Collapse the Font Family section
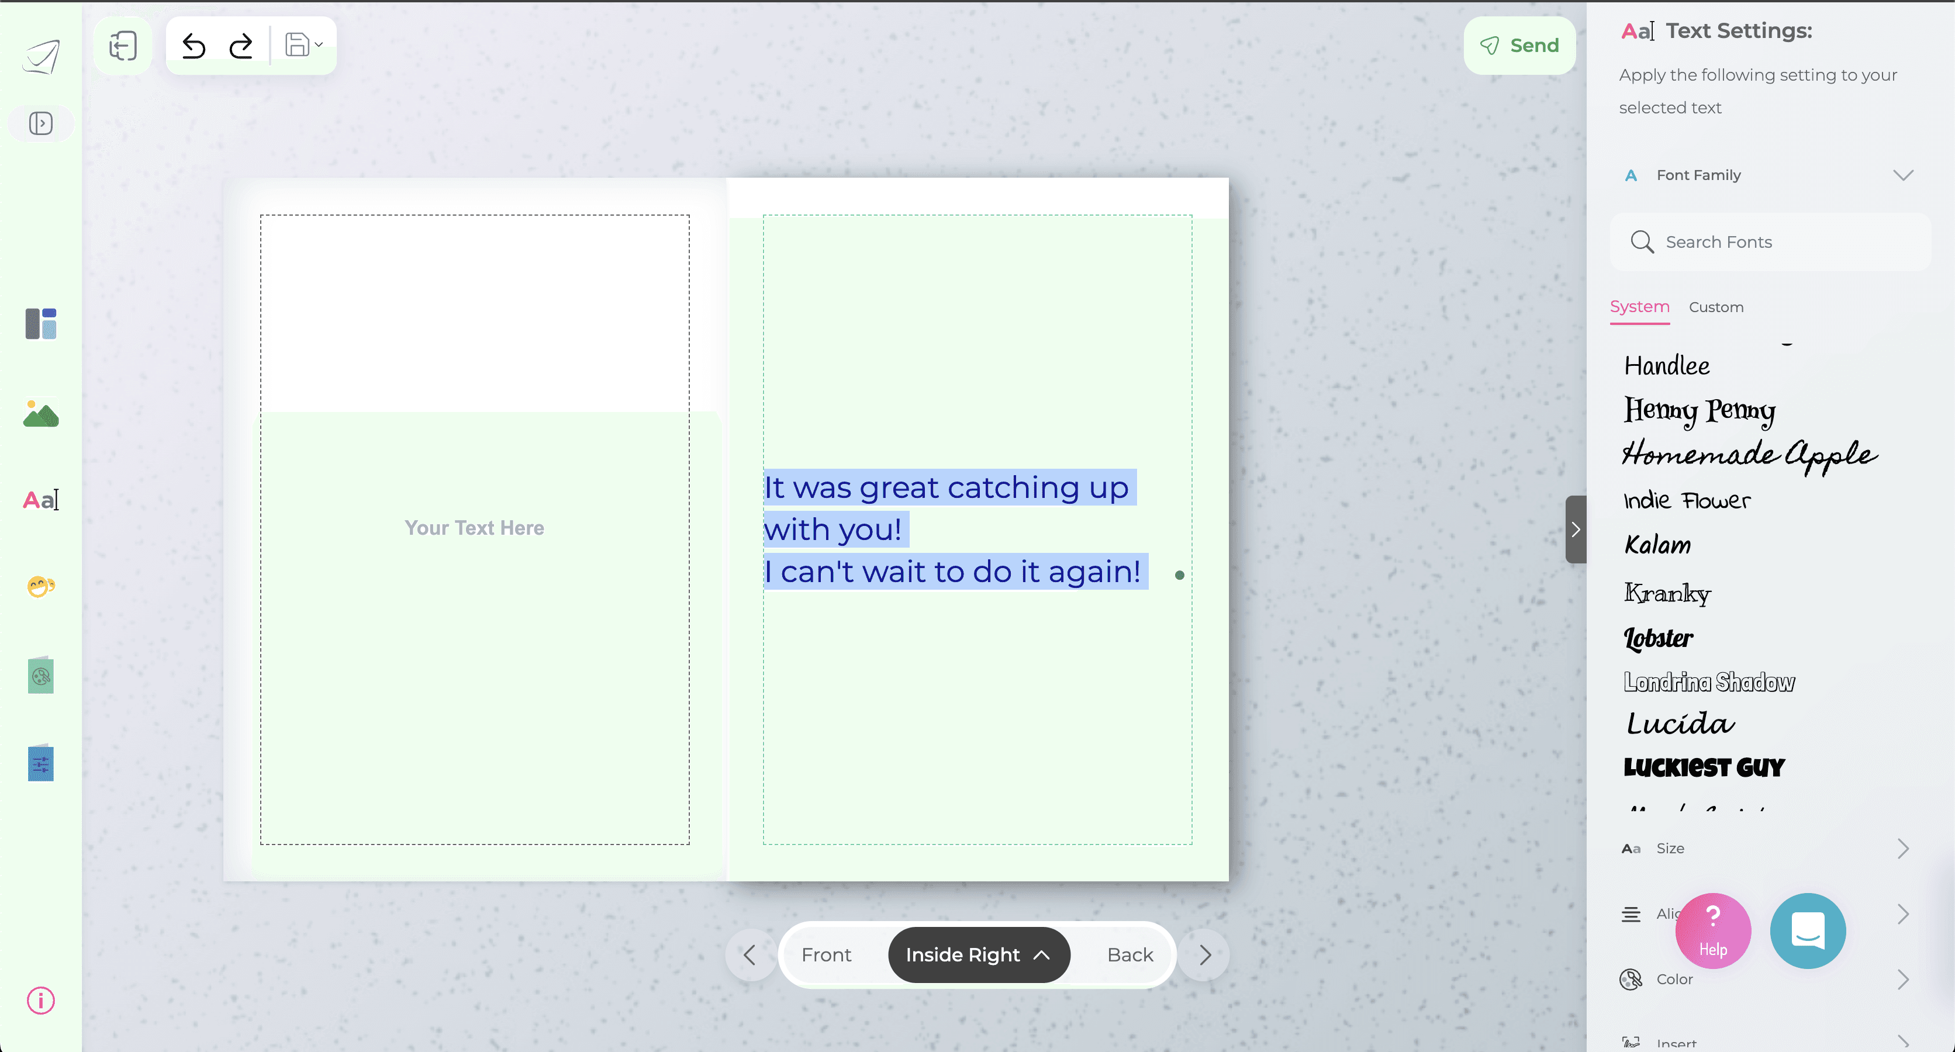1955x1052 pixels. pos(1902,175)
